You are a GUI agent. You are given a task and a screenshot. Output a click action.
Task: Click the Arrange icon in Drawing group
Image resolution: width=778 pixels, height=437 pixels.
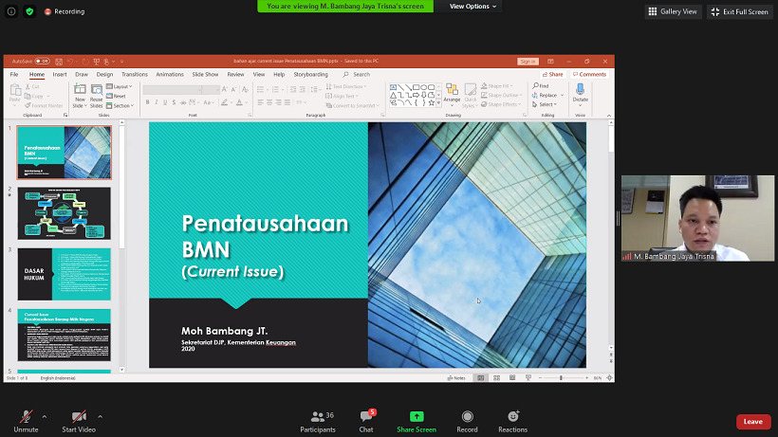(x=452, y=92)
